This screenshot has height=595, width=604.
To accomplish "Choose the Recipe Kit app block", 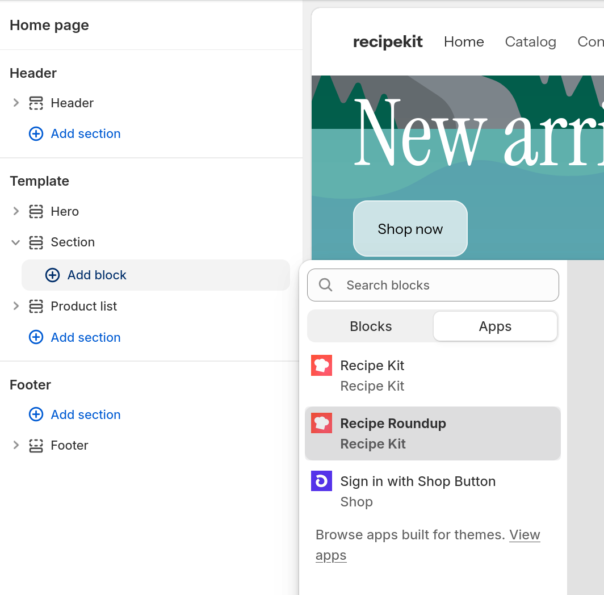I will coord(433,376).
